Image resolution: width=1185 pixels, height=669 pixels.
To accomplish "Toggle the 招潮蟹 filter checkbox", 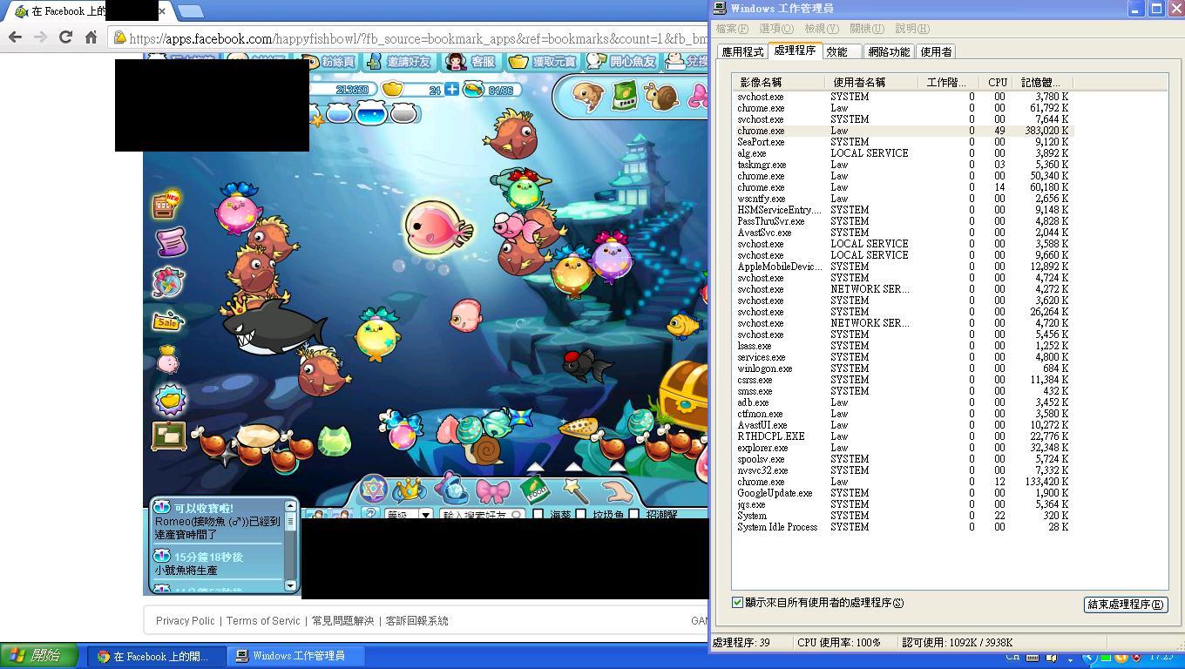I will [x=633, y=515].
